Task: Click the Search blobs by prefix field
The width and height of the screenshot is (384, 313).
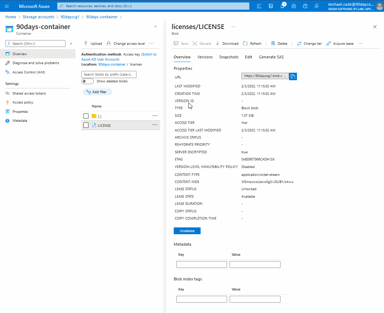Action: click(109, 74)
